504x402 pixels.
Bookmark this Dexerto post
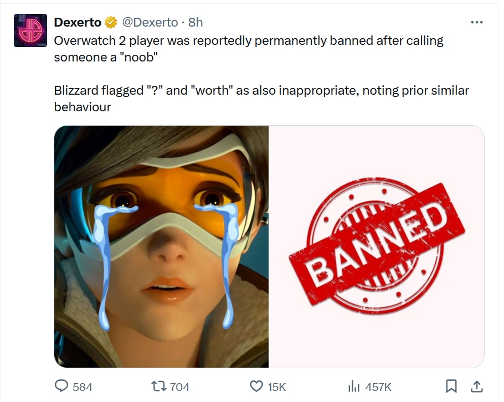tap(451, 386)
